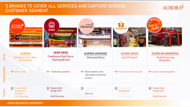Click the underlined SENG HENG heading
The height and width of the screenshot is (107, 190).
tap(61, 53)
